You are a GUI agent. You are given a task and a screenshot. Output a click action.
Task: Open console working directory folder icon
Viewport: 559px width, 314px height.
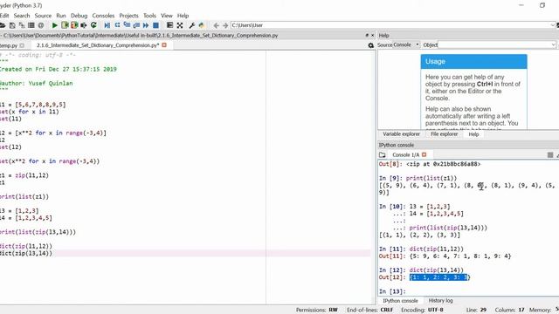383,155
